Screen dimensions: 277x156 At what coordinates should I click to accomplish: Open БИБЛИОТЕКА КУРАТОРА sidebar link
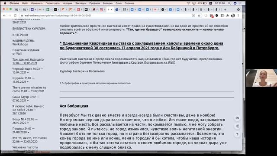point(29,29)
